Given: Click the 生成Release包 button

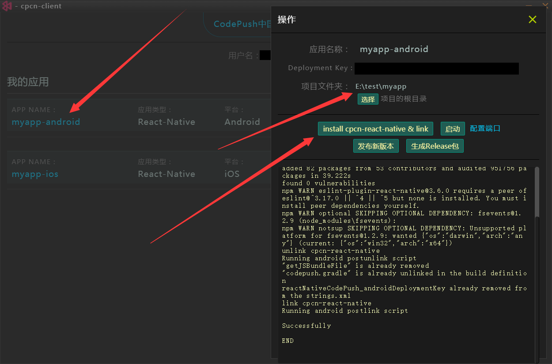Looking at the screenshot, I should (435, 146).
